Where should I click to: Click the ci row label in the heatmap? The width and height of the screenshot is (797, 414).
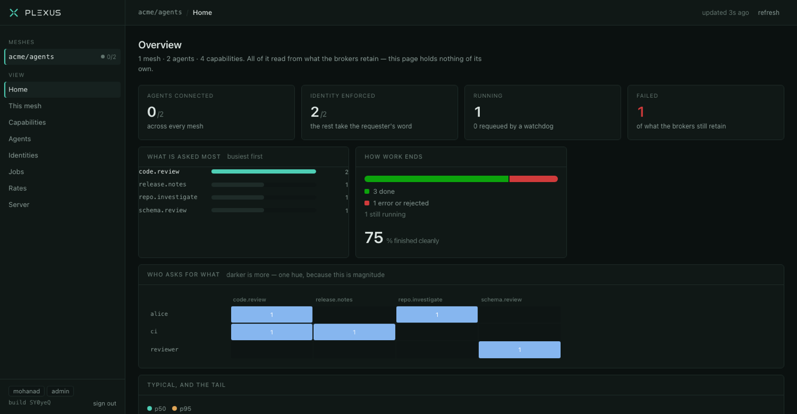pos(154,332)
